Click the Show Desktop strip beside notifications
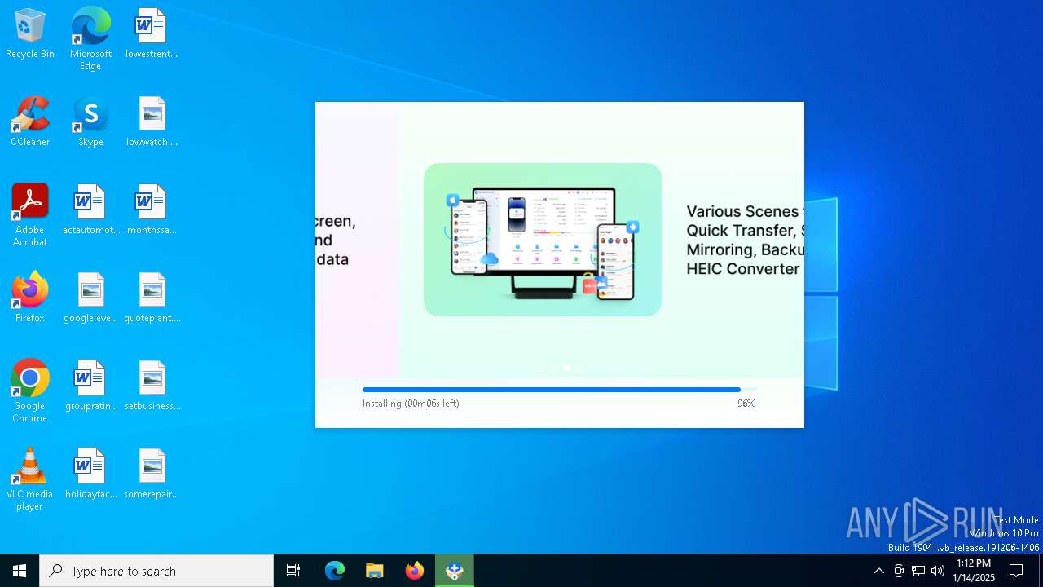1043x587 pixels. click(x=1041, y=571)
